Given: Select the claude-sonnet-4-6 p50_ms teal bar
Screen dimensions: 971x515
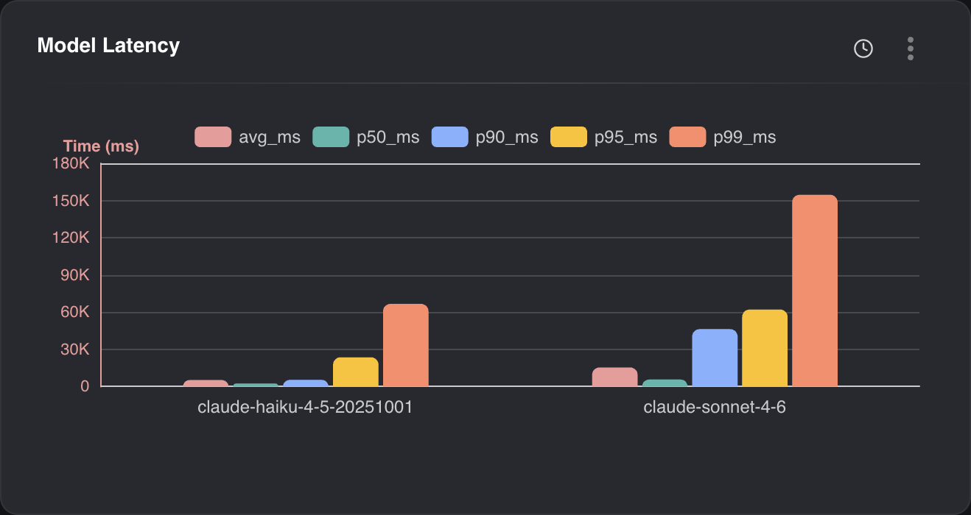Looking at the screenshot, I should click(x=665, y=383).
